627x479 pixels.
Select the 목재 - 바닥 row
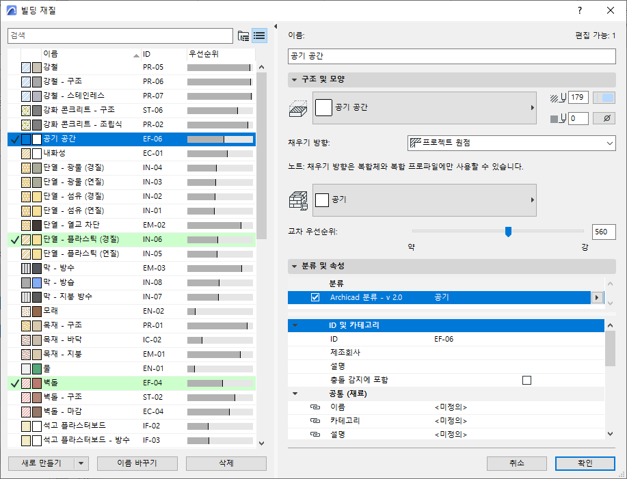tap(131, 340)
